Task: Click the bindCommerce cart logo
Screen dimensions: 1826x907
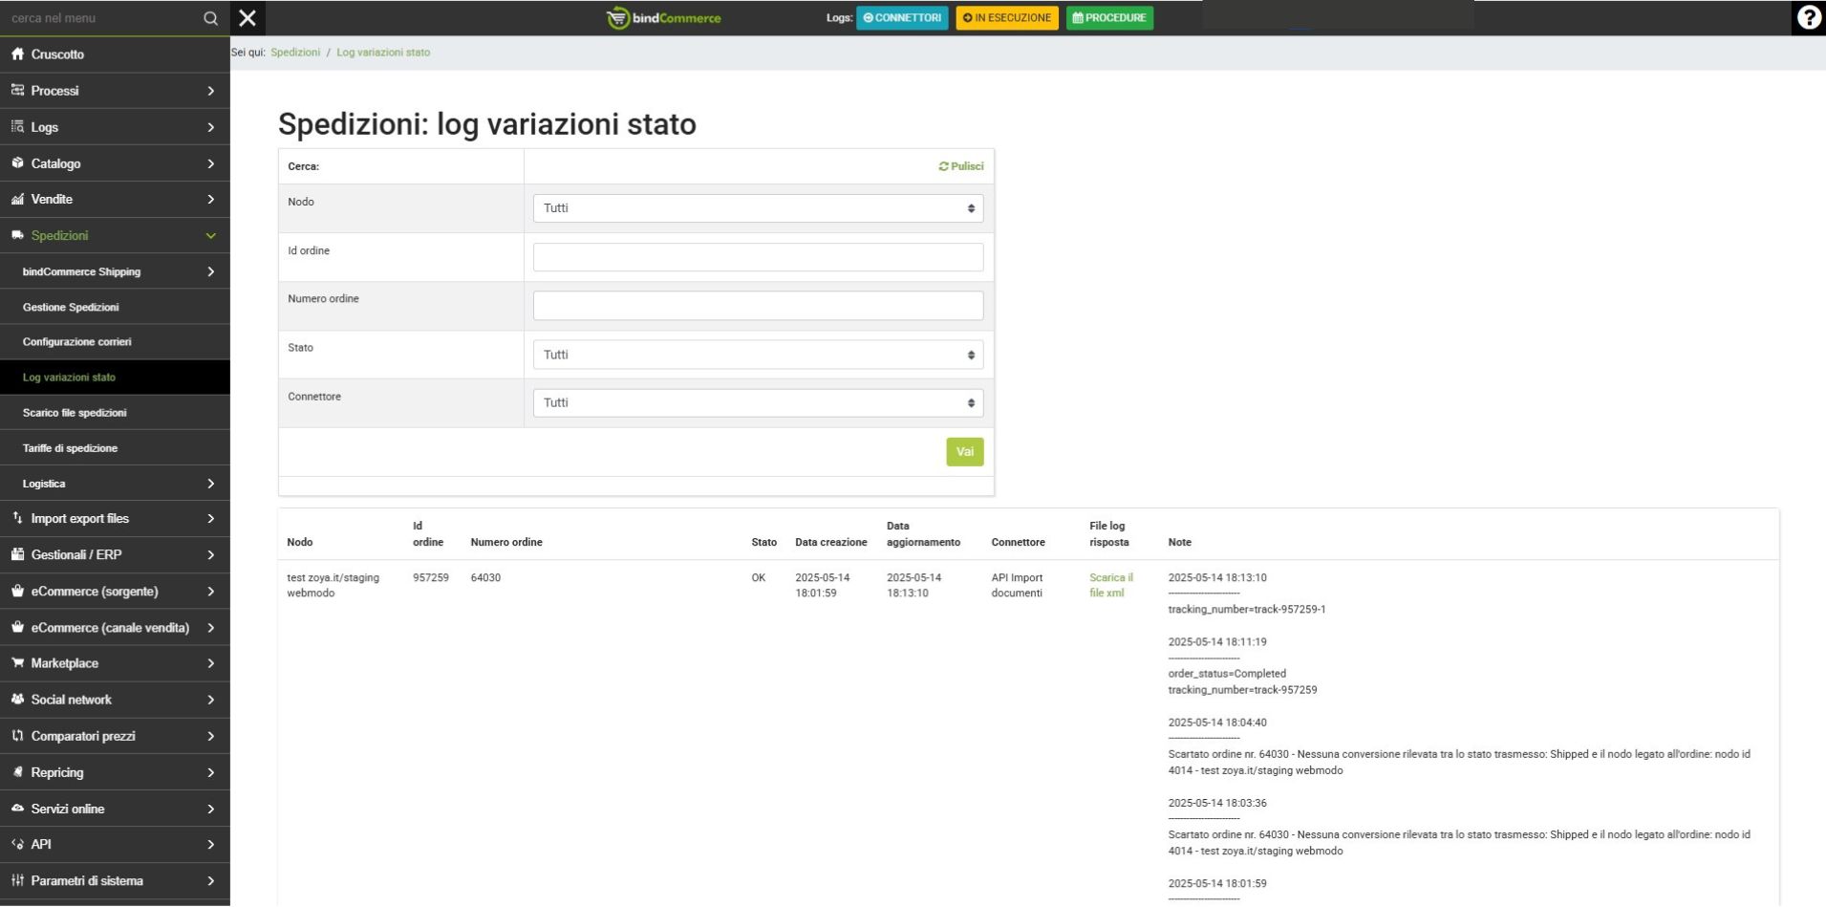Action: click(x=618, y=18)
